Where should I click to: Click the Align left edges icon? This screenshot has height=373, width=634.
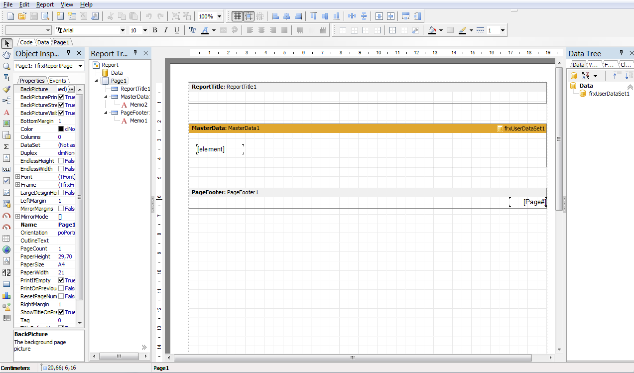point(275,16)
